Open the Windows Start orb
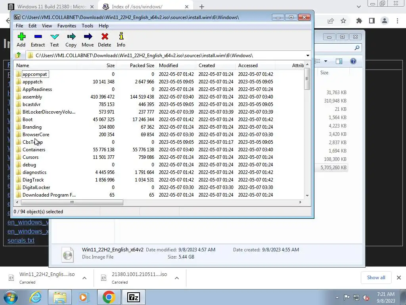This screenshot has width=406, height=305. [x=11, y=297]
